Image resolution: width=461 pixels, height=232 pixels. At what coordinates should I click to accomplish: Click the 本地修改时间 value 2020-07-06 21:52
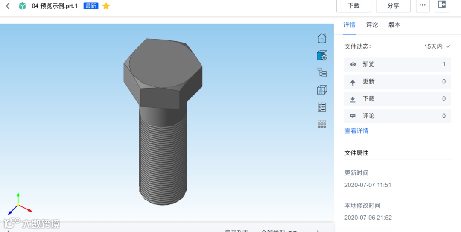368,218
